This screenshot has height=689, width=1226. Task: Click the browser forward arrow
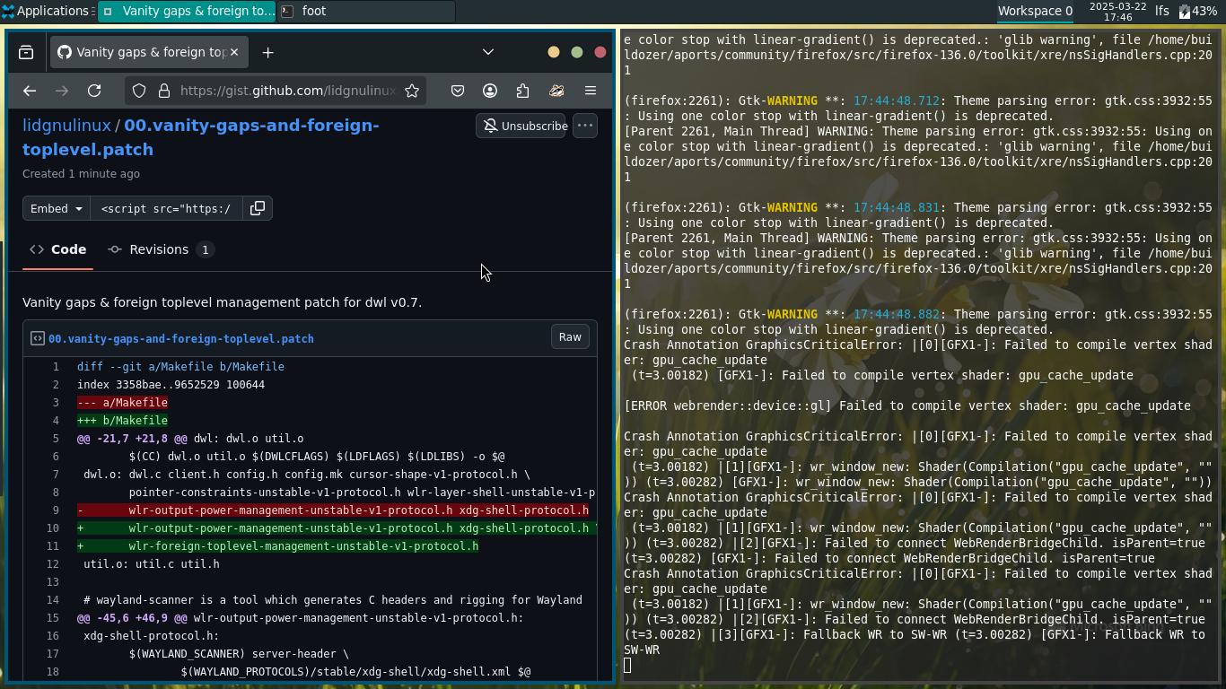click(x=62, y=91)
